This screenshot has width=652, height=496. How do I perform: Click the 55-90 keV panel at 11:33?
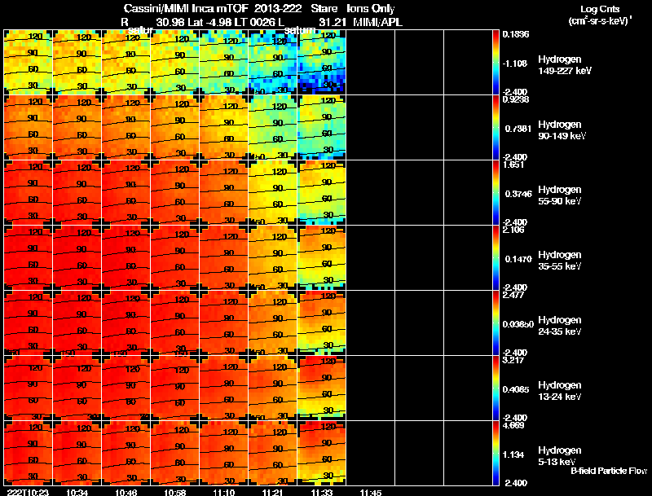click(321, 193)
